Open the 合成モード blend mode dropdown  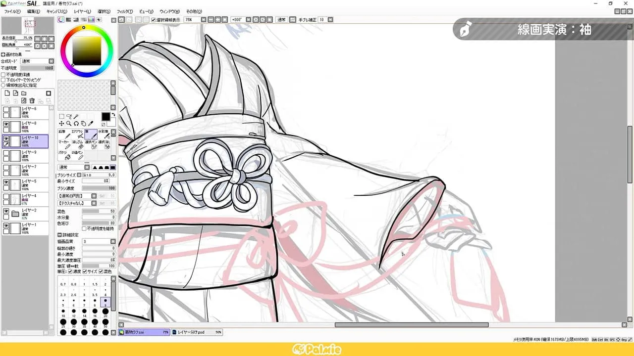click(x=38, y=61)
